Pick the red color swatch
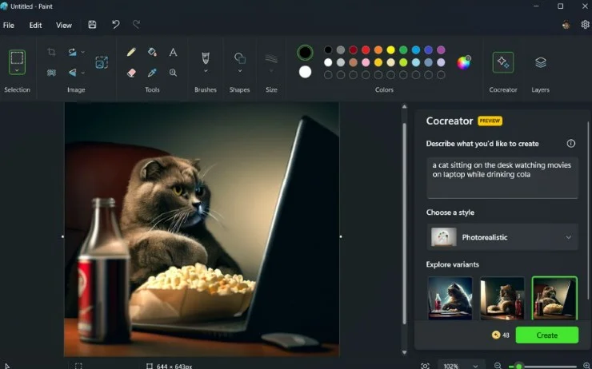 366,50
